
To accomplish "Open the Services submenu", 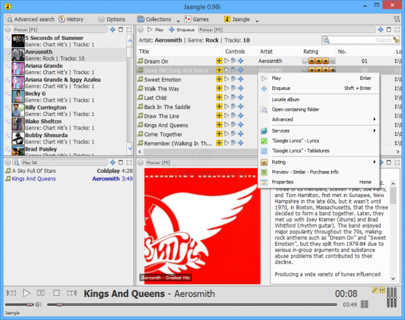I will click(x=319, y=131).
